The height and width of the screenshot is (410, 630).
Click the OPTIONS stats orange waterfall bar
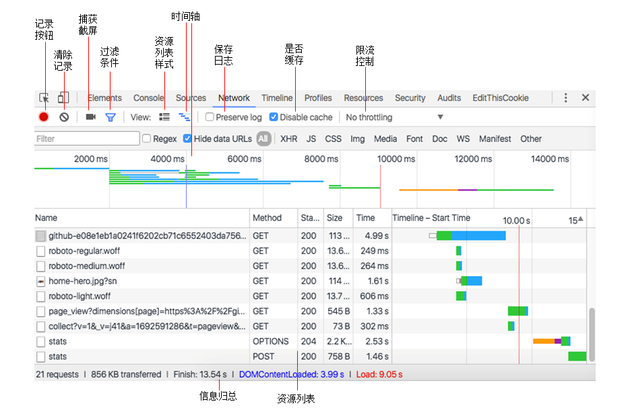(544, 341)
